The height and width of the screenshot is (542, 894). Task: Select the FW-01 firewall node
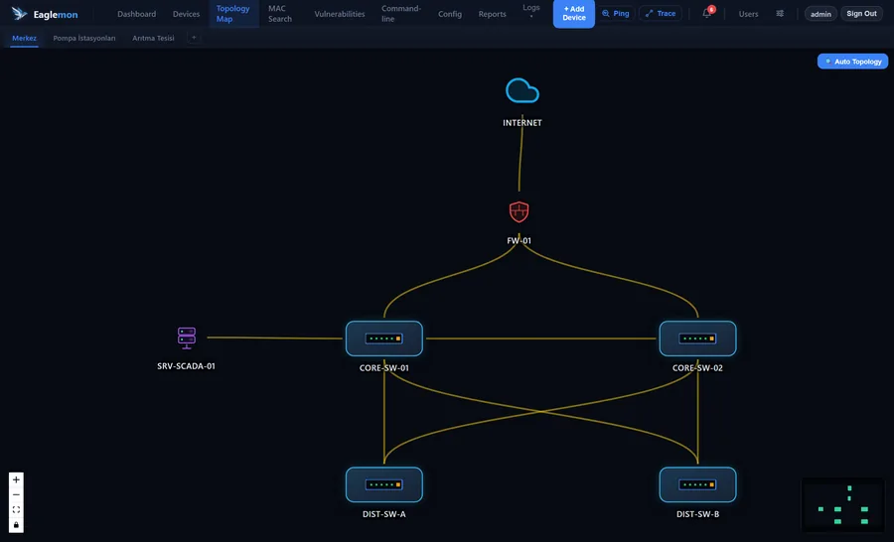[x=519, y=212]
